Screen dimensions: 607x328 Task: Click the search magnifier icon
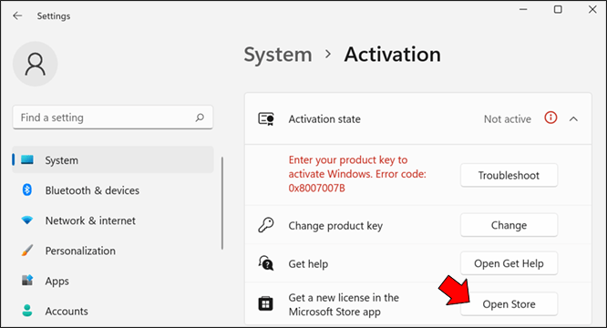[x=200, y=118]
